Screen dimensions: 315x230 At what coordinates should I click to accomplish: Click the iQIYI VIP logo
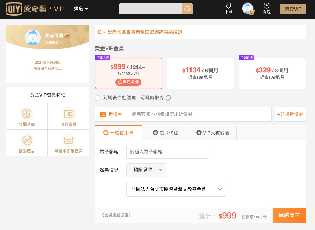35,9
